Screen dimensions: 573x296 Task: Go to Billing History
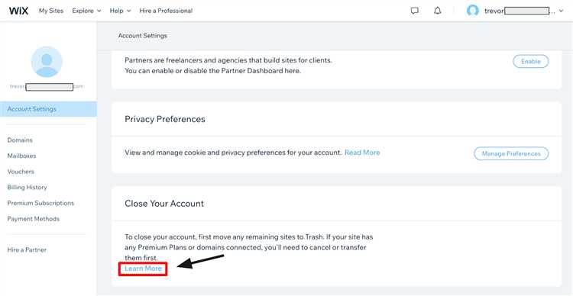[27, 187]
